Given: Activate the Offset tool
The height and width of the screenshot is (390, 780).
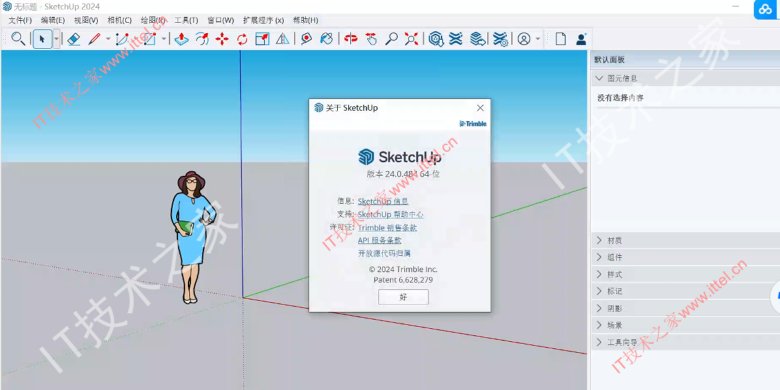Looking at the screenshot, I should (x=202, y=39).
